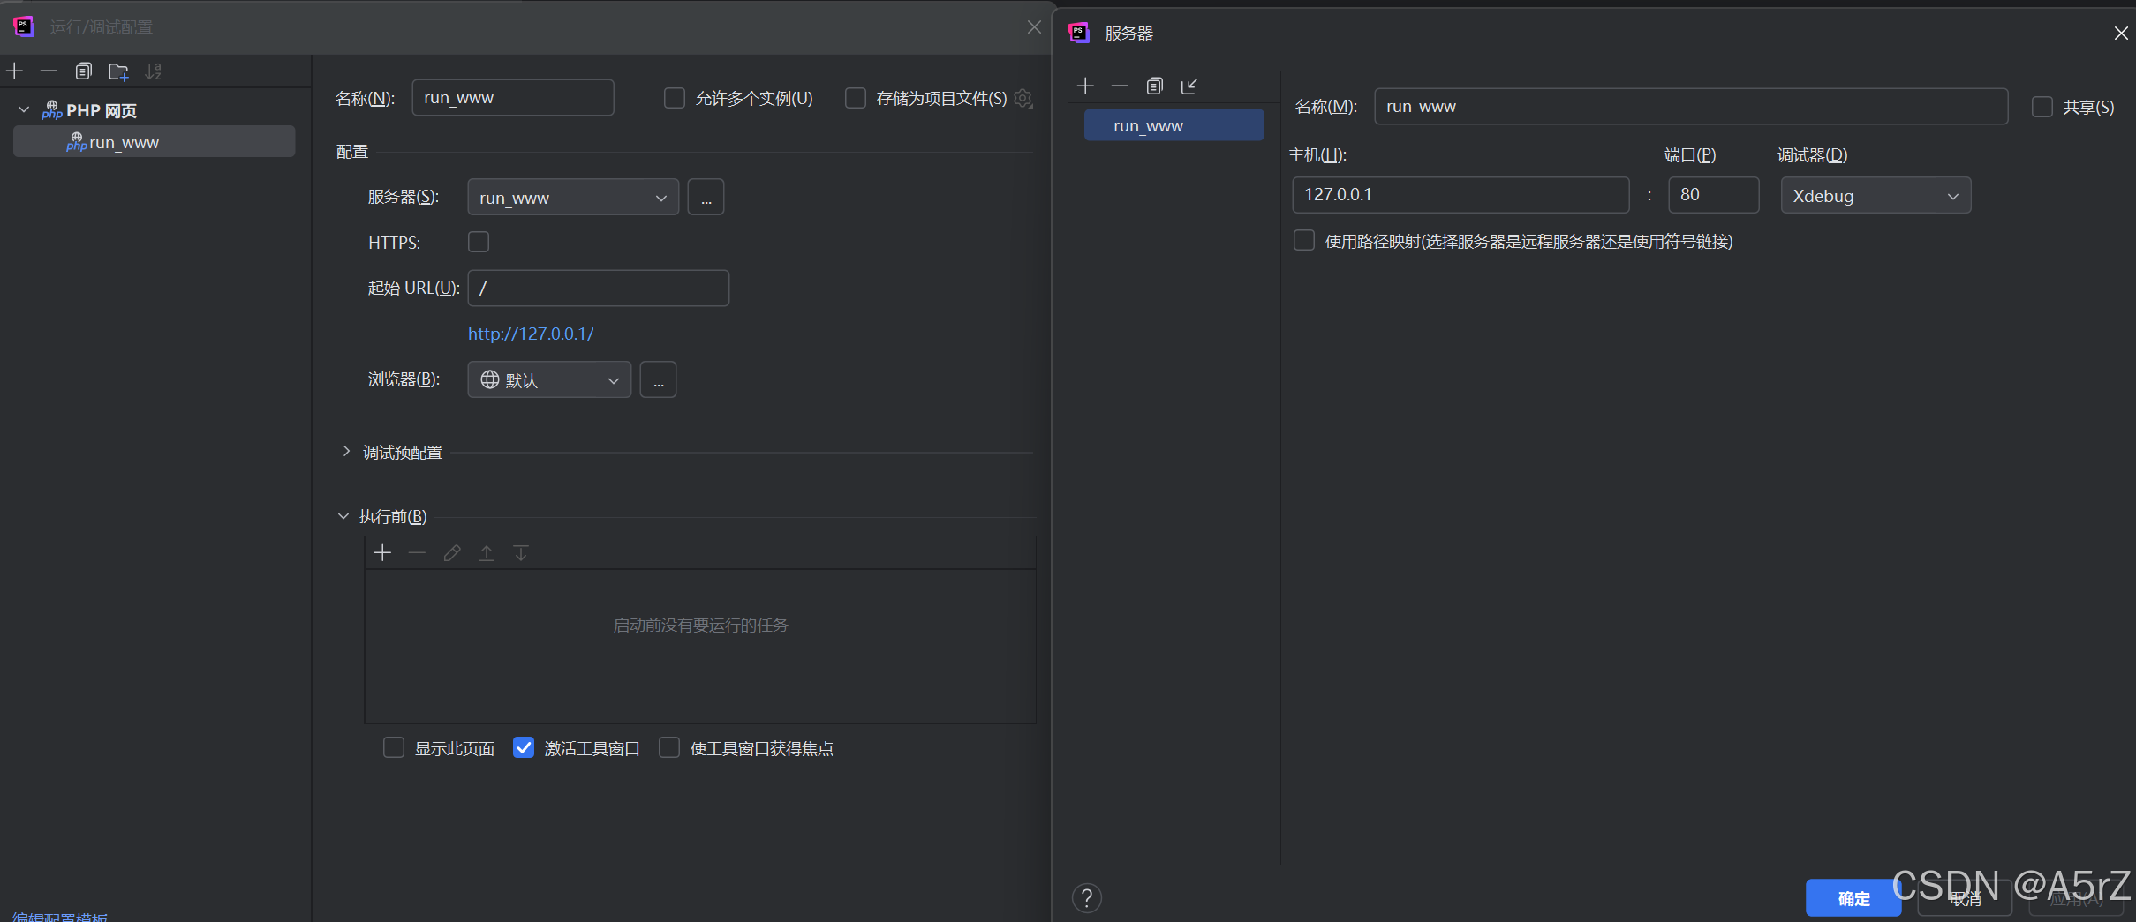Expand the 调试预配置 section

tap(346, 451)
